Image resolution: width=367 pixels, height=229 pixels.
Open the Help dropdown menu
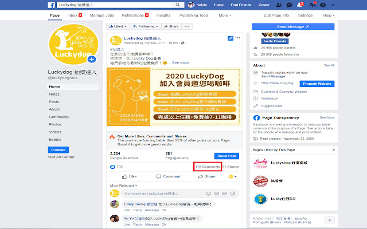click(x=329, y=15)
